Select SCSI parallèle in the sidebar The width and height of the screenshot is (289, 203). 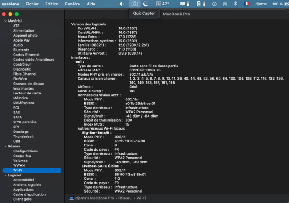(25, 122)
